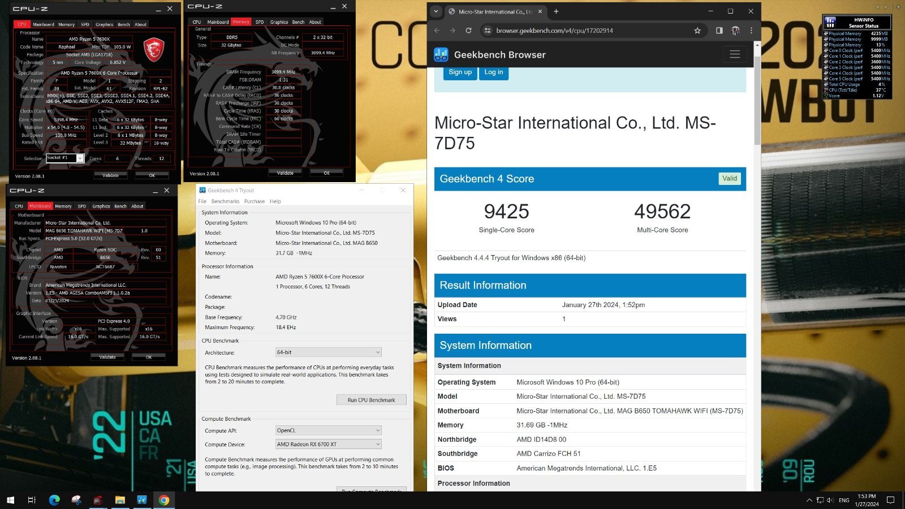905x509 pixels.
Task: Open Geekbench Browser hamburger menu
Action: point(735,54)
